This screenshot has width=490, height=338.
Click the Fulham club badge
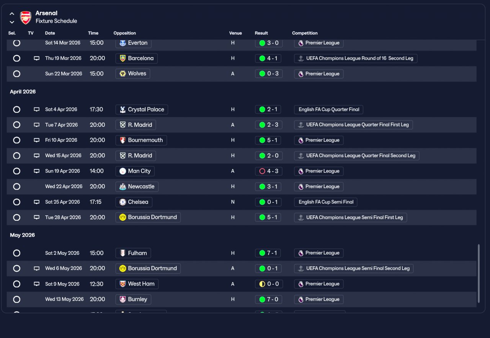[122, 253]
